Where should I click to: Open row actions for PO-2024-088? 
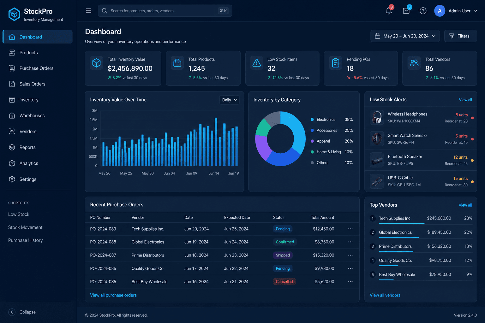[x=350, y=242]
